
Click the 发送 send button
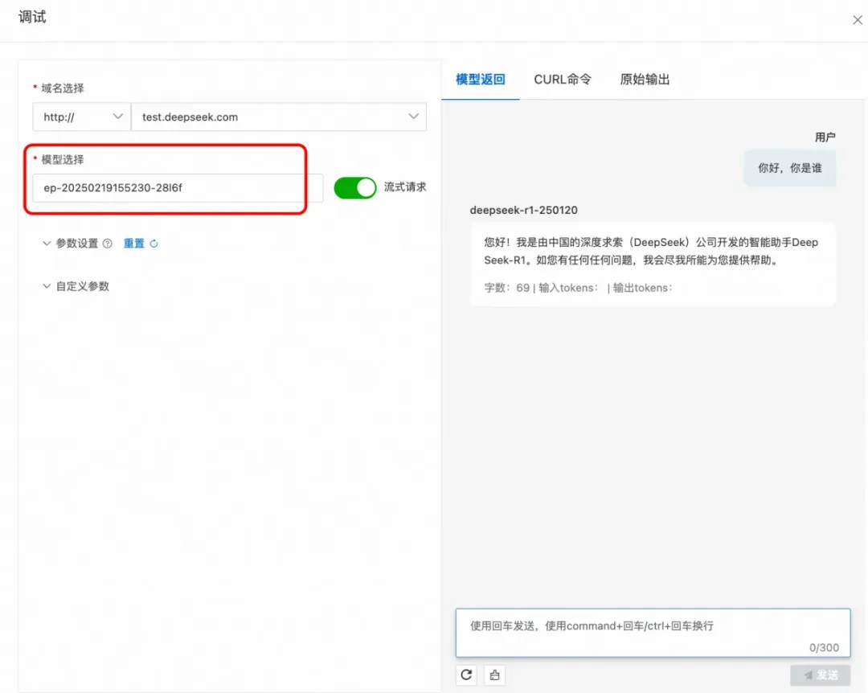pos(821,675)
